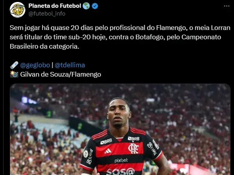Click the BRB logo above the Adidas mark
This screenshot has width=234, height=175.
[x=106, y=141]
